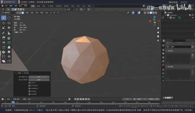Screen dimensions: 195x113
Task: Open the 编辑 menu
Action: [x=11, y=6]
